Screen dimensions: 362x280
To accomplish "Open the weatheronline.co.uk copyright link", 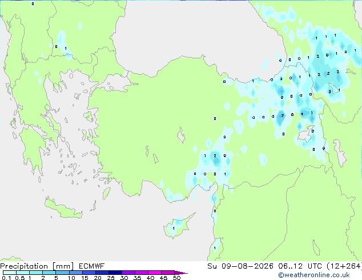I will (x=314, y=275).
